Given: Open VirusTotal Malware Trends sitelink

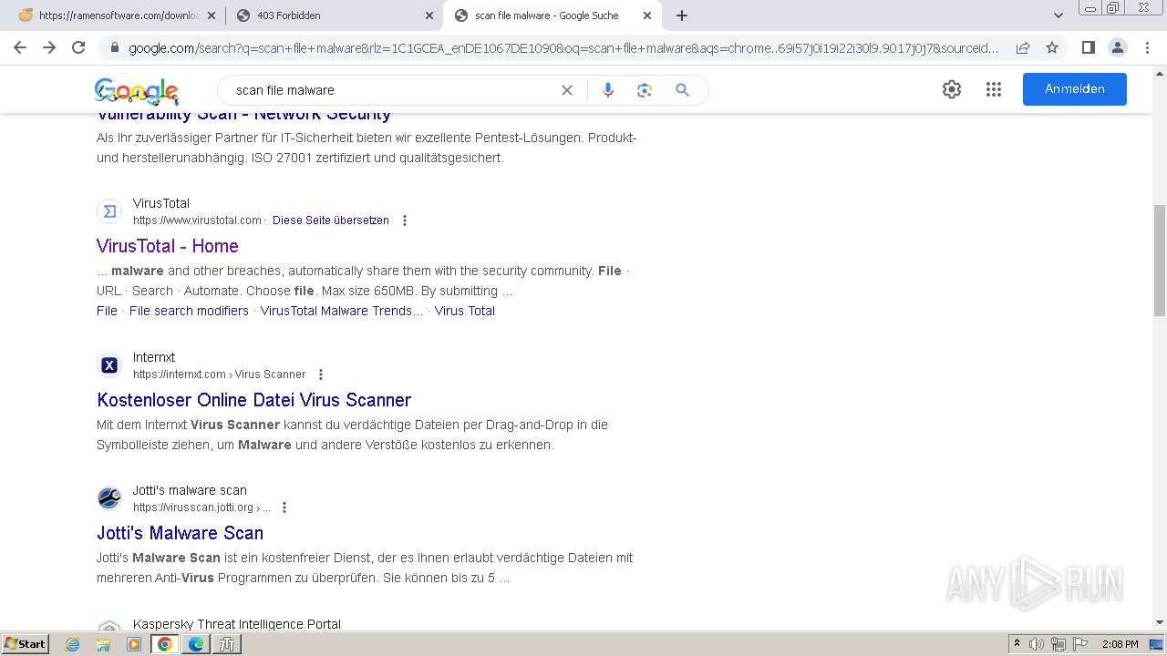Looking at the screenshot, I should (342, 311).
